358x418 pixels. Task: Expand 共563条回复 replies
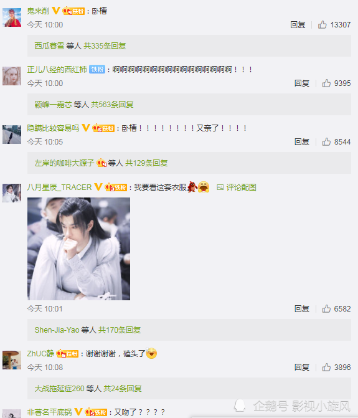112,105
